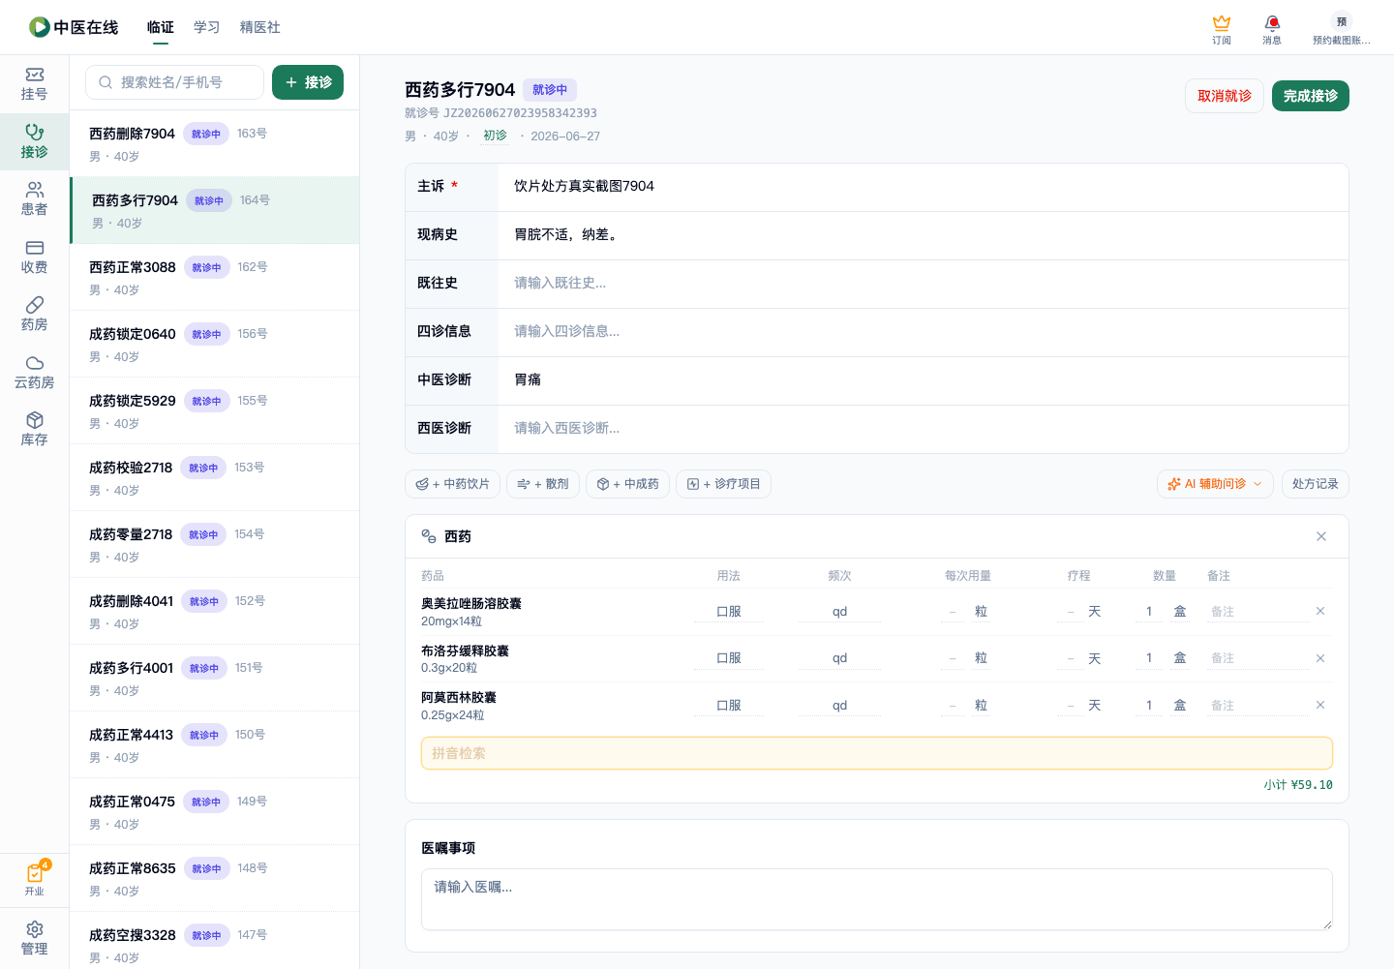This screenshot has height=969, width=1394.
Task: Select the 接诊 consultation sidebar icon
Action: pos(34,142)
